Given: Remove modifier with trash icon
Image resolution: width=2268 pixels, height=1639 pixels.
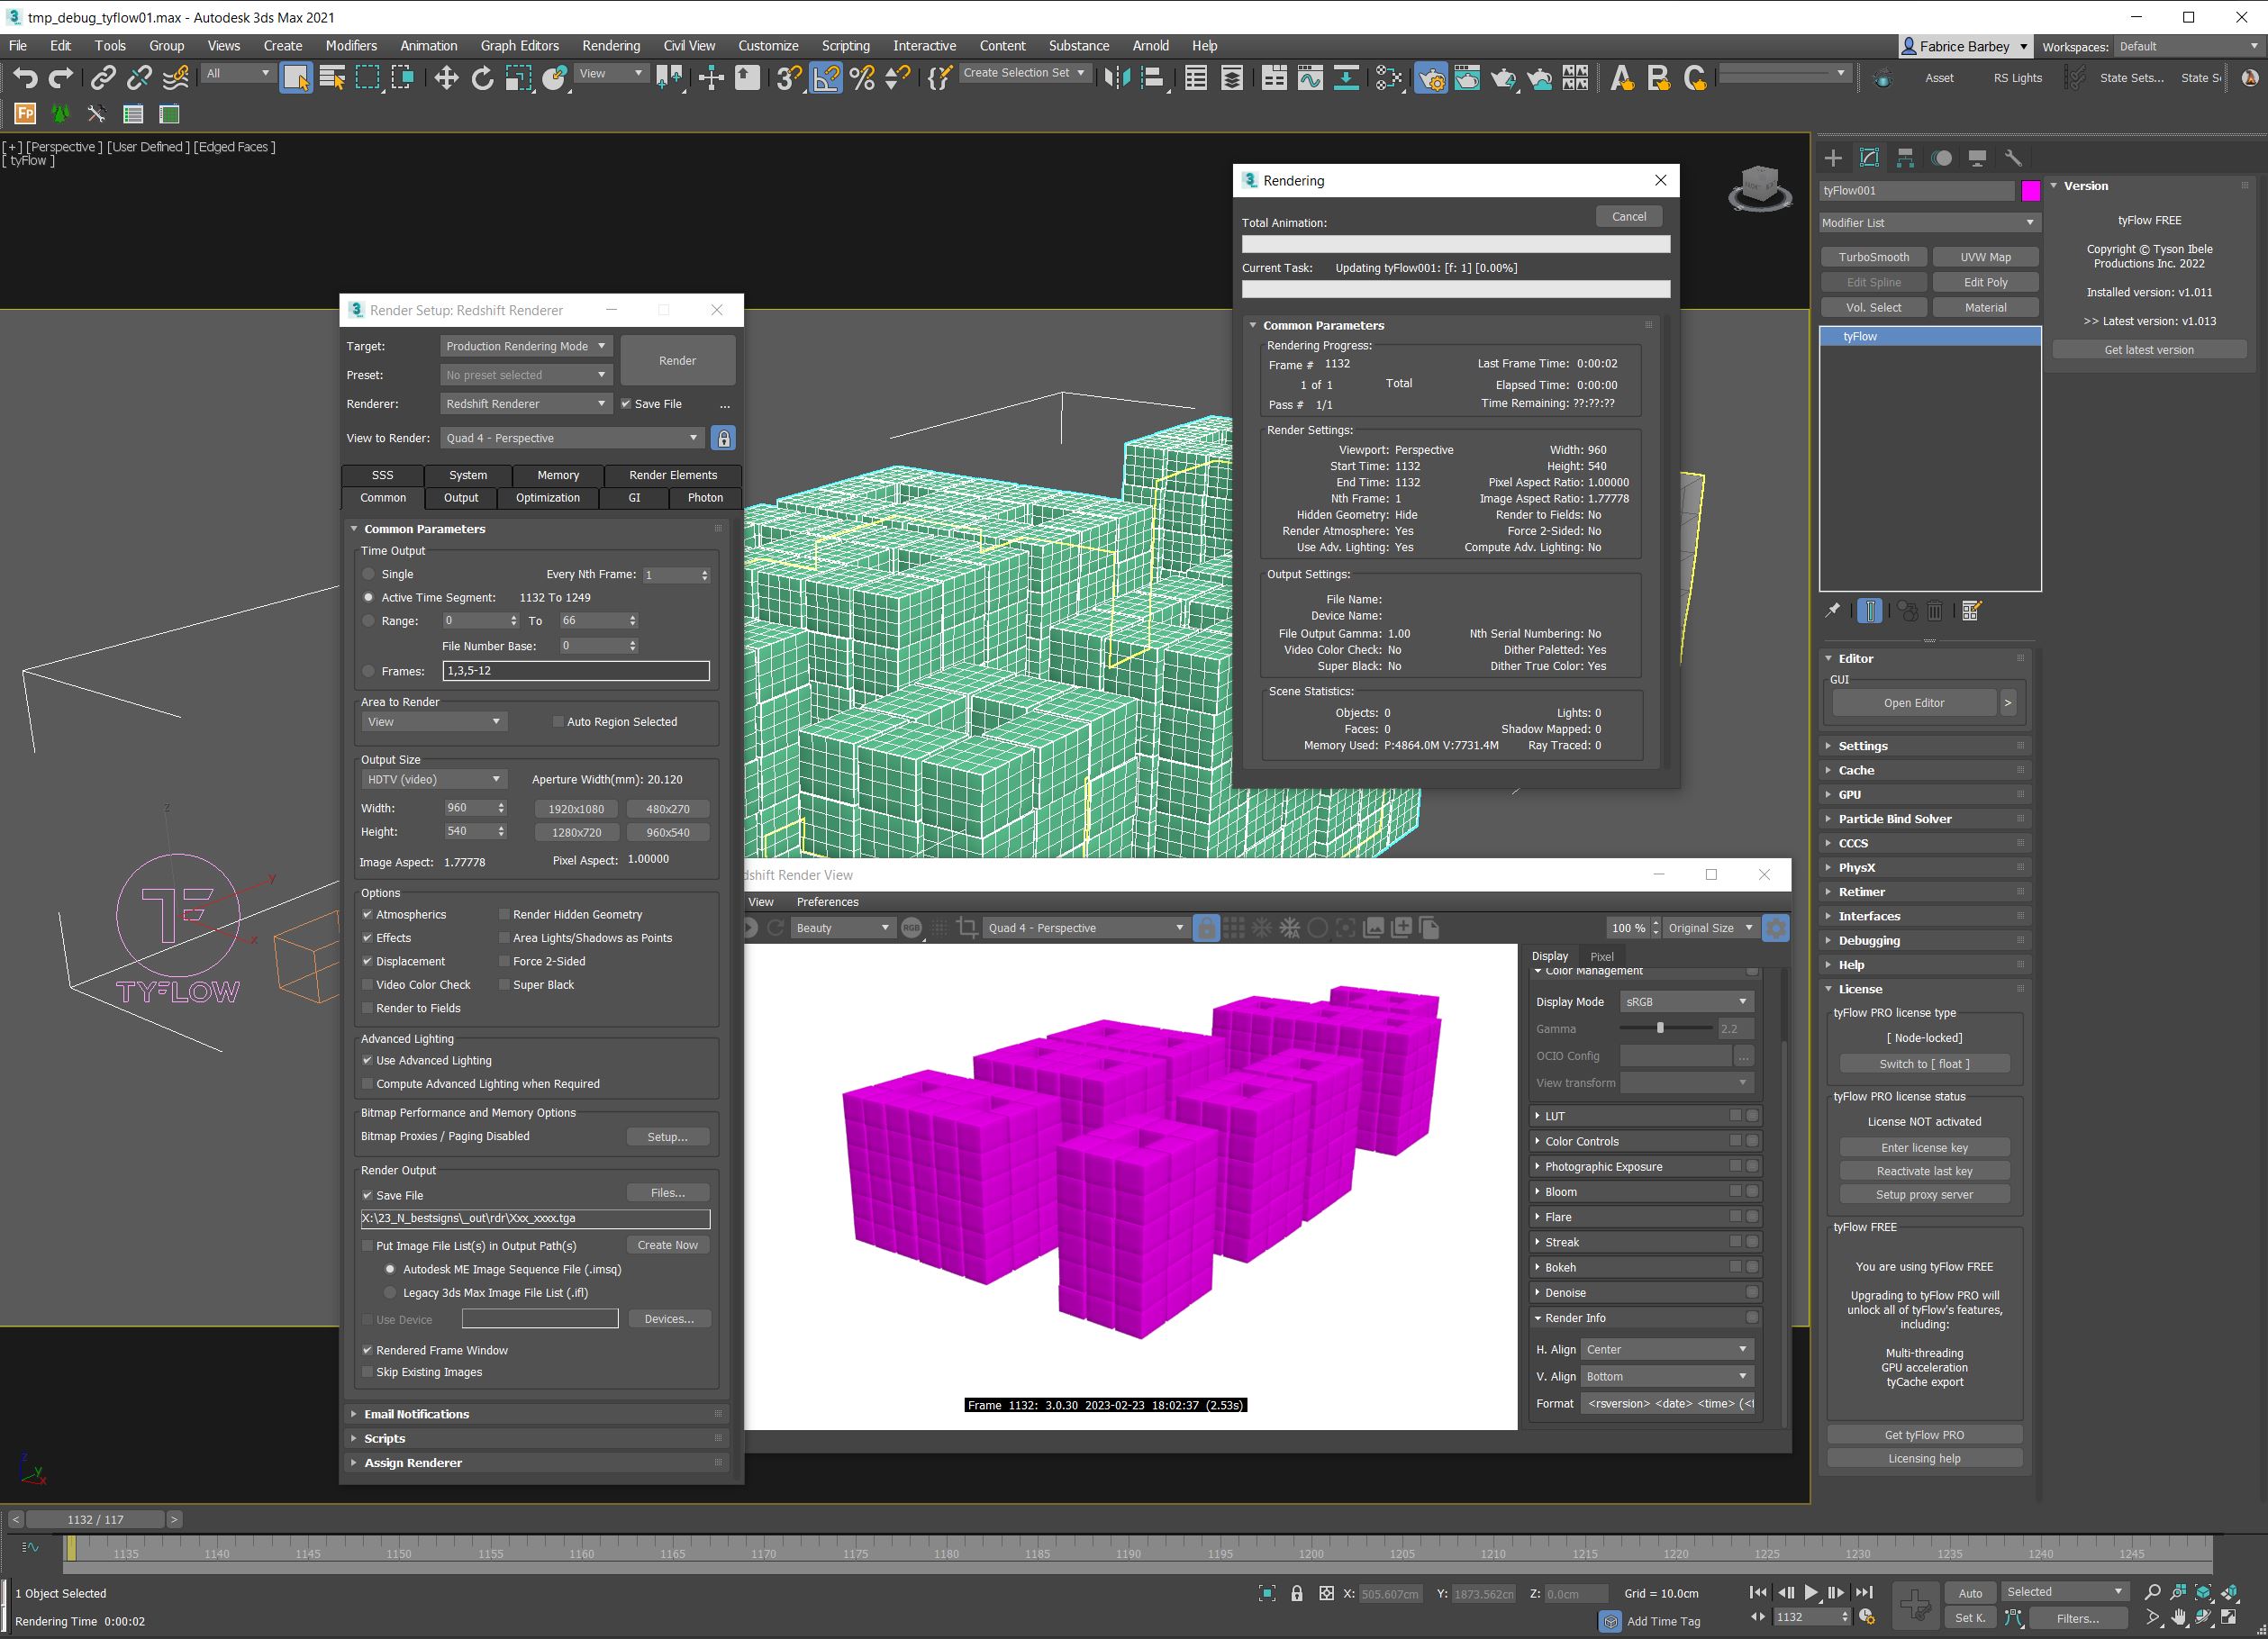Looking at the screenshot, I should pos(1935,610).
